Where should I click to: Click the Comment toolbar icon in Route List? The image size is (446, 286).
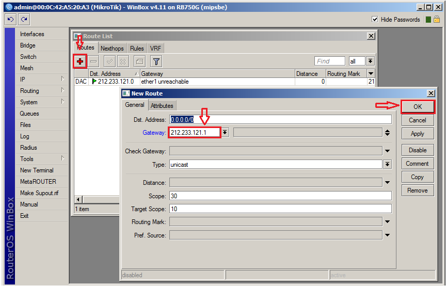139,61
